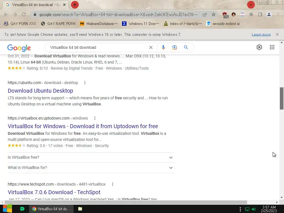
Task: Open options for the ubuntu.com result
Action: [85, 83]
